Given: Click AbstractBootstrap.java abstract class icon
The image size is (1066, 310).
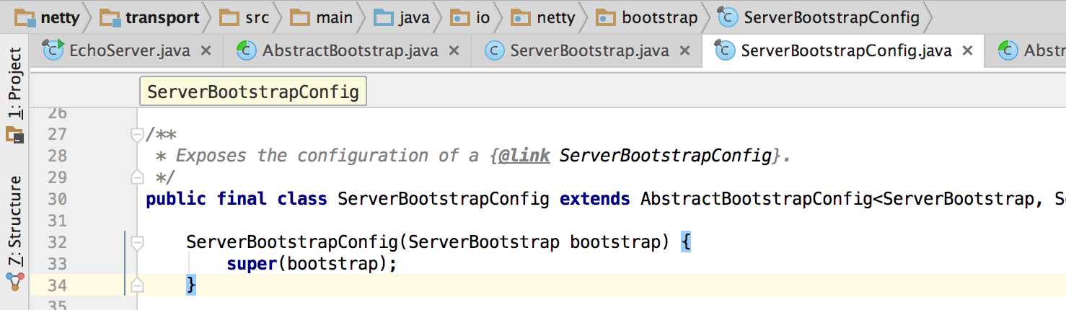Looking at the screenshot, I should pyautogui.click(x=247, y=50).
